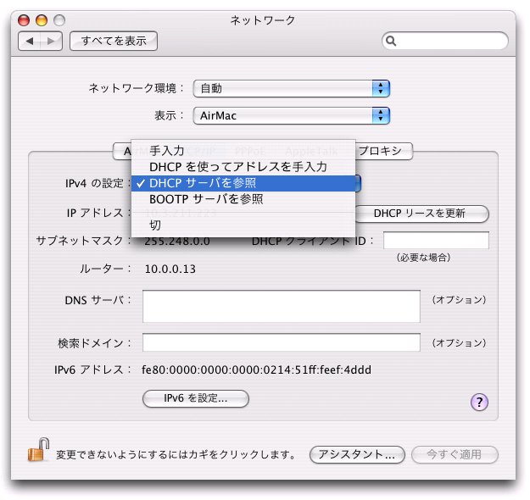Focus the 検索ドメイン input field
Viewport: 530px width, 500px height.
[x=281, y=343]
